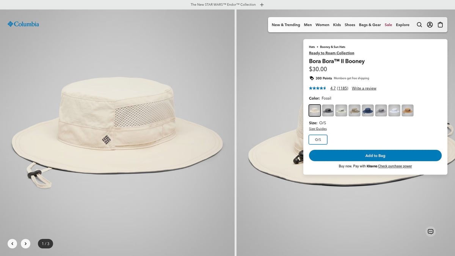Open the shopping bag icon
455x256 pixels.
click(x=440, y=25)
